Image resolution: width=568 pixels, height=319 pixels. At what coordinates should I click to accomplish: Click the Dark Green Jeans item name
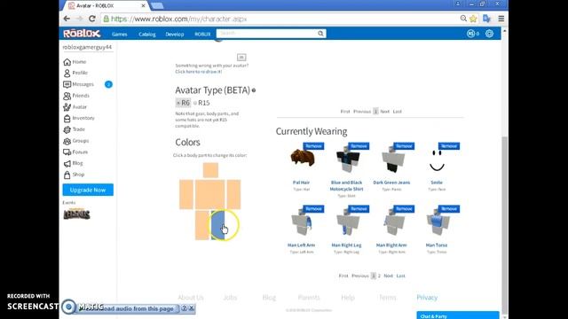(x=391, y=183)
